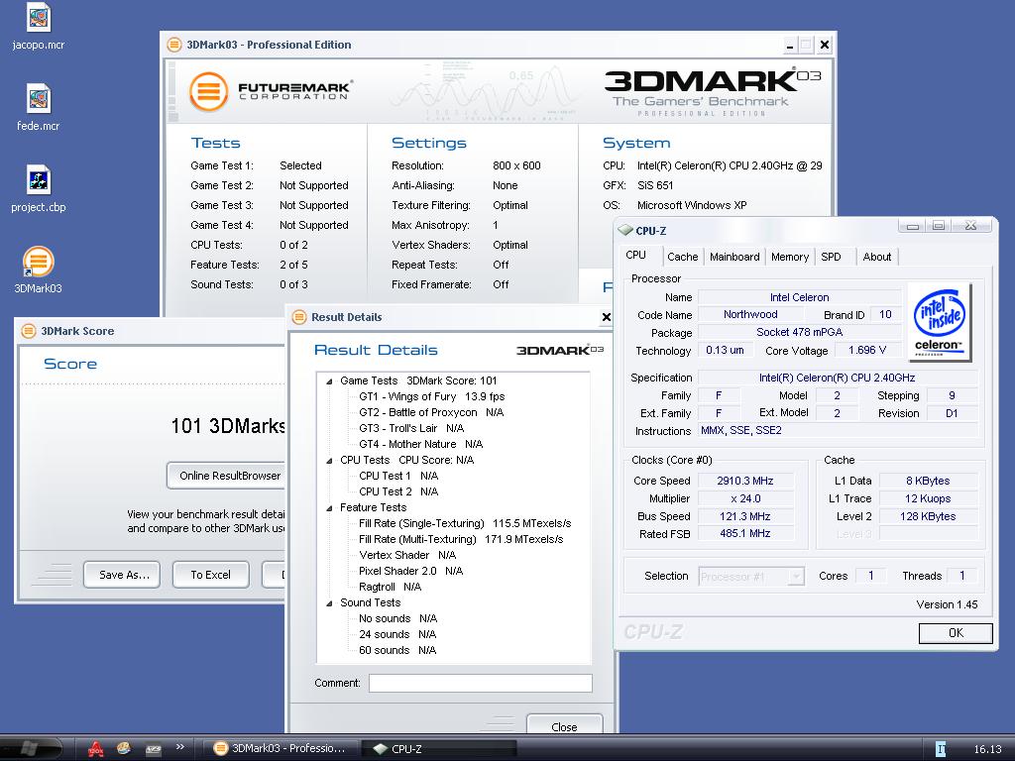Click the Comment input field
Viewport: 1015px width, 761px height.
click(x=480, y=683)
